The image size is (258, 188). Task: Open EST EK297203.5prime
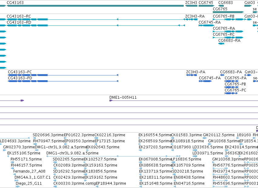tap(155, 147)
